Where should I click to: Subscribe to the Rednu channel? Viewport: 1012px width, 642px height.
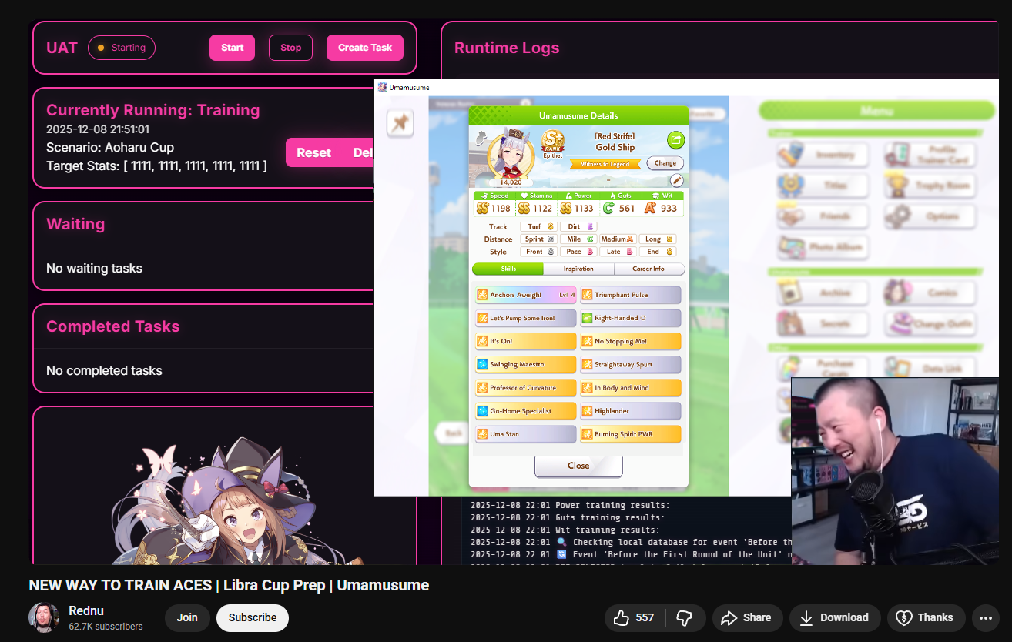(x=253, y=617)
